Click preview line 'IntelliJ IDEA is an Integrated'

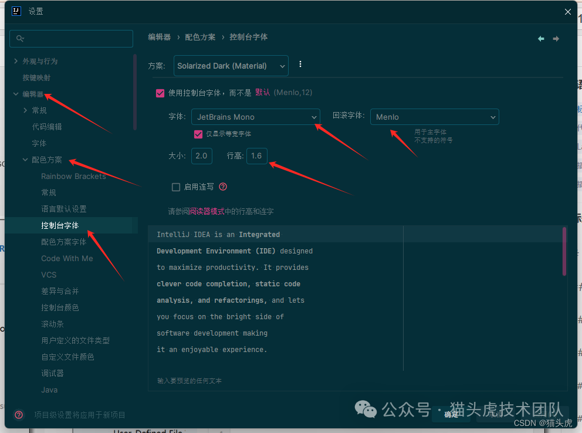click(x=219, y=235)
